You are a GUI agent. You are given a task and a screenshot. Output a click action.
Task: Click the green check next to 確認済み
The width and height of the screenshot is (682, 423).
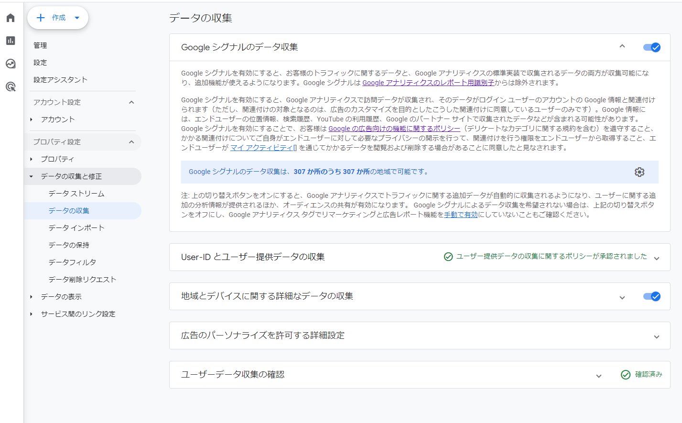[x=626, y=375]
